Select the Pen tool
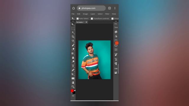Image resolution: width=189 pixels, height=106 pixels. click(x=73, y=70)
